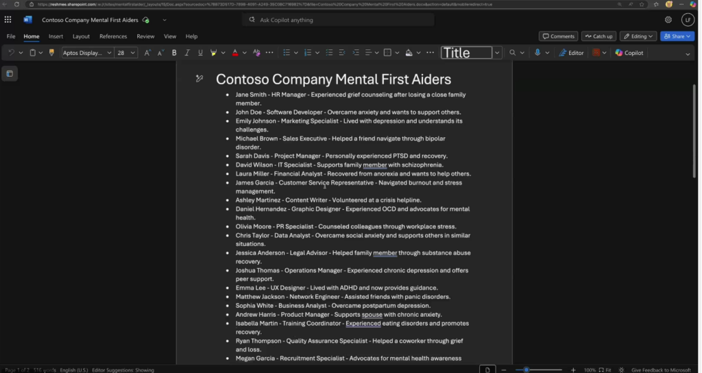Switch to the Review tab

(x=145, y=36)
